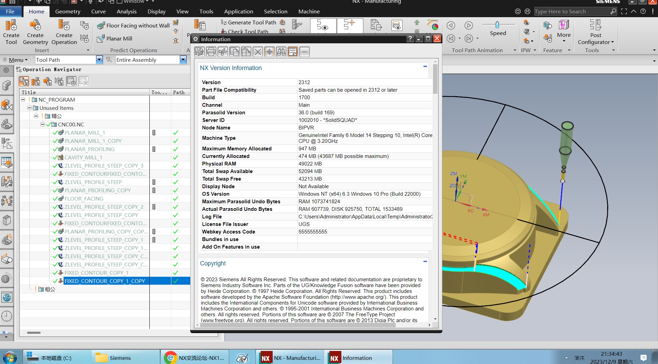The width and height of the screenshot is (658, 364).
Task: Switch navigator to Machine Tool View
Action: point(36,81)
